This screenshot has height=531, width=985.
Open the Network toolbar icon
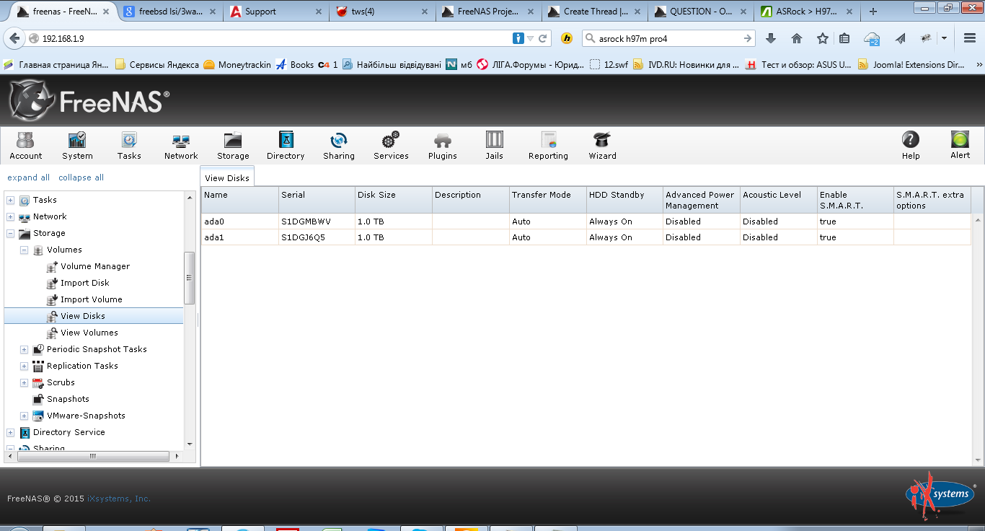181,145
